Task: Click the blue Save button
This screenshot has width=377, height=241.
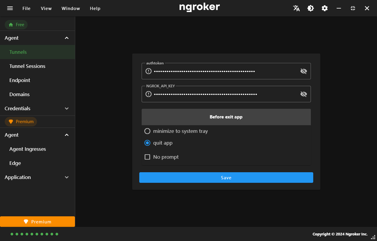Action: 226,178
